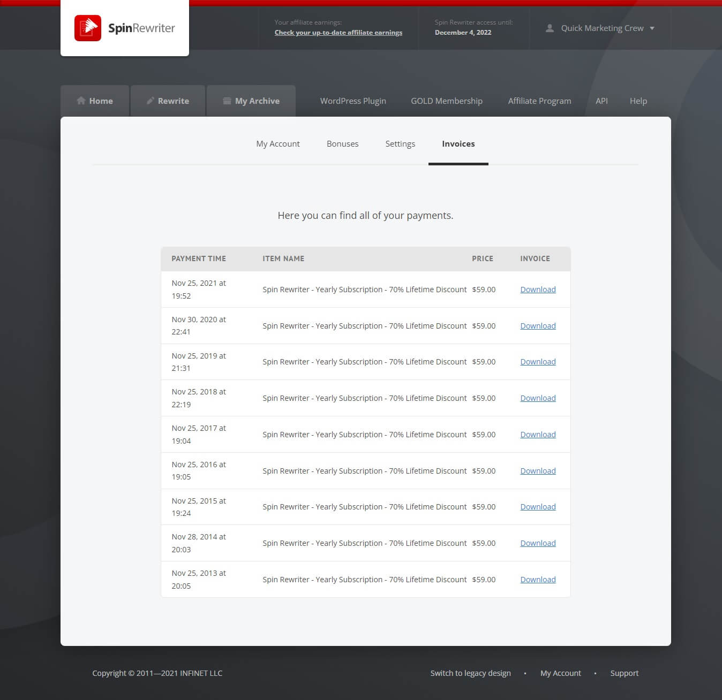The image size is (722, 700).
Task: Click the pencil icon on the Rewrite tab
Action: pos(151,101)
